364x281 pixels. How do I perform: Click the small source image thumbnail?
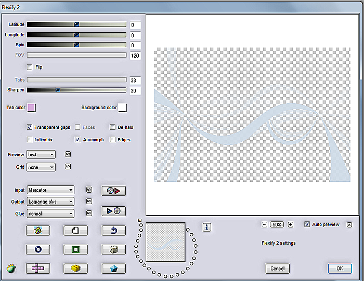coord(165,242)
